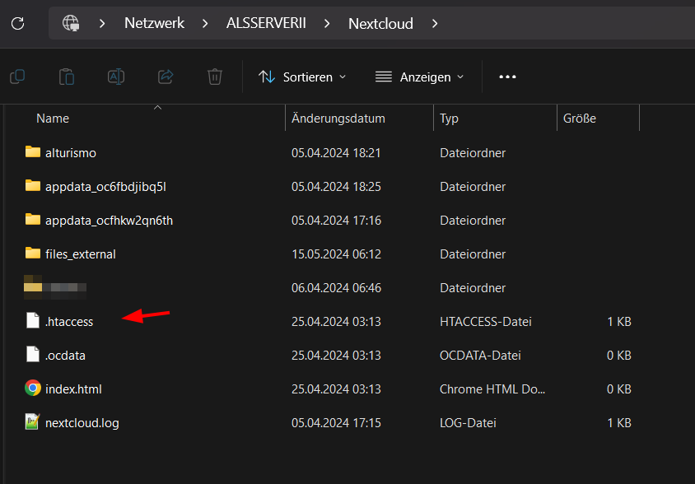Click 1 KB size of nextcloud.log
This screenshot has width=695, height=484.
(x=618, y=422)
